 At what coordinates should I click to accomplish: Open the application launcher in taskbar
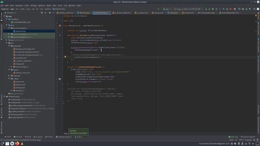click(2, 144)
